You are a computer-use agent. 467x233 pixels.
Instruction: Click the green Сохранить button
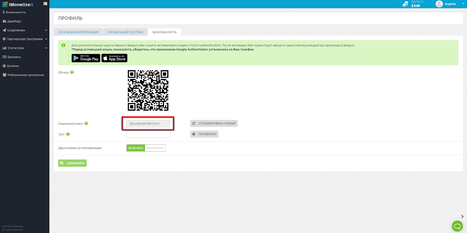[72, 163]
